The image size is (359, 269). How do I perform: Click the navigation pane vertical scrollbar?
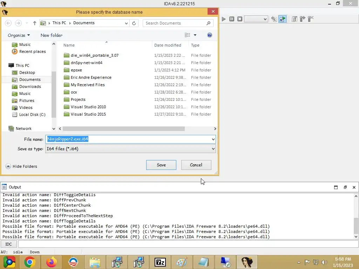54,94
